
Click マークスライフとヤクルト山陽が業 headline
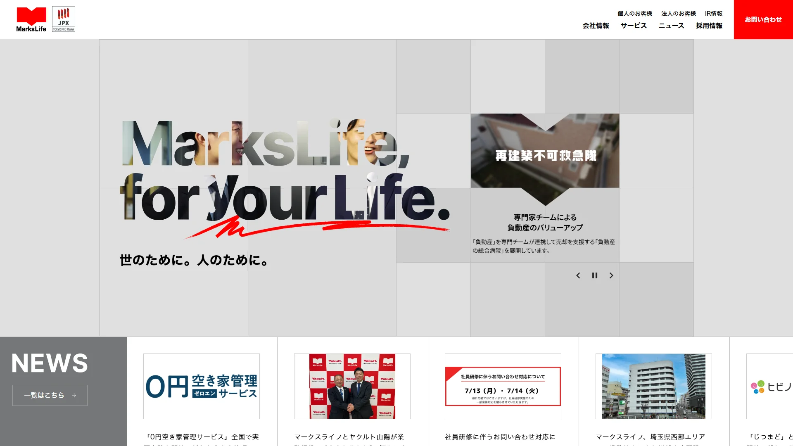click(x=349, y=437)
